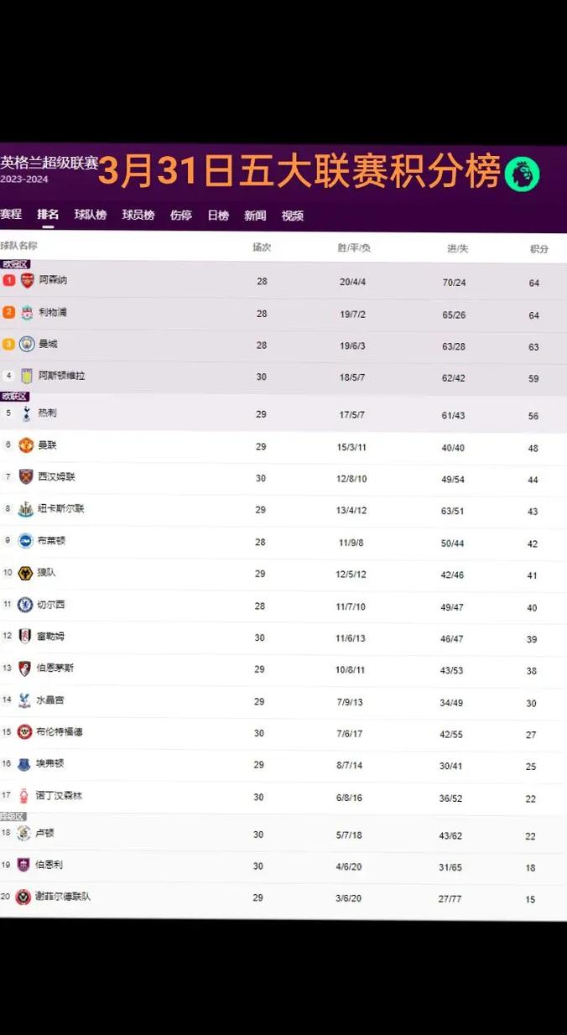Click the Aston Villa club crest
The width and height of the screenshot is (567, 1035).
pyautogui.click(x=27, y=377)
